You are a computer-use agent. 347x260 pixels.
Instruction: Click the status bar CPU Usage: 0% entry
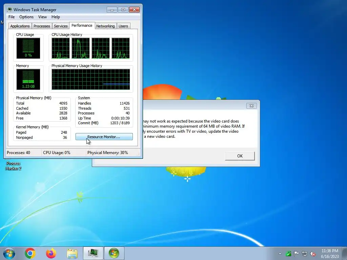[x=57, y=153]
